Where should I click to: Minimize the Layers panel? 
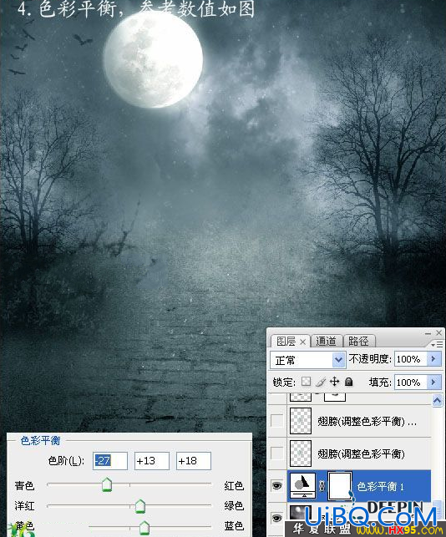click(428, 333)
